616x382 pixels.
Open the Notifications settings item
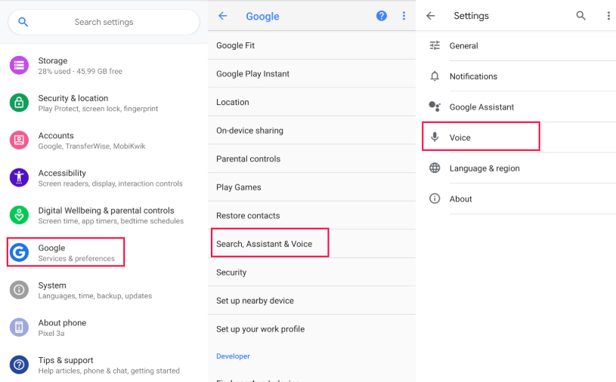coord(473,76)
